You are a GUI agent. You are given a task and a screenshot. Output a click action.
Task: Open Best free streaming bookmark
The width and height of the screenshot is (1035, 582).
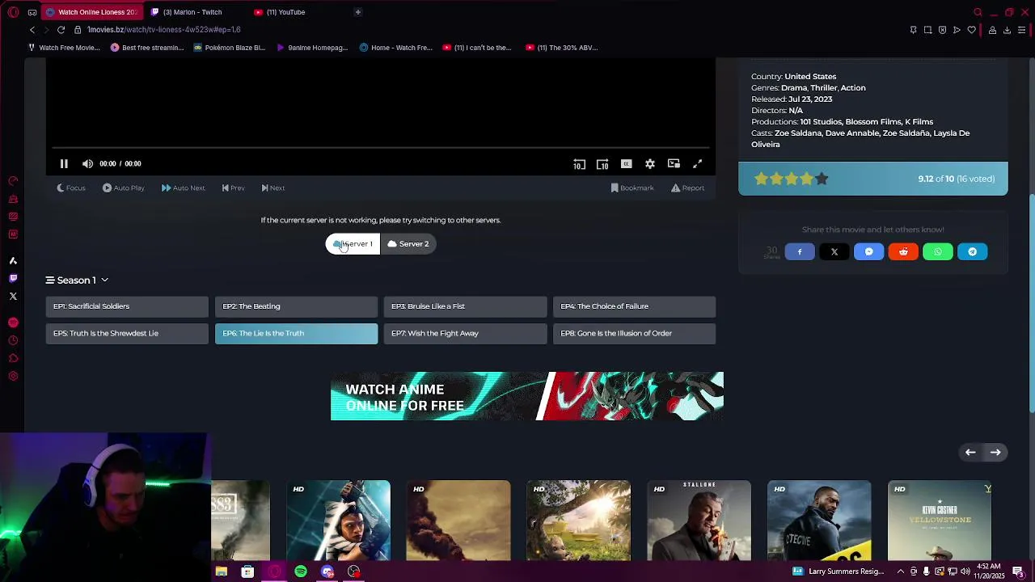(147, 48)
